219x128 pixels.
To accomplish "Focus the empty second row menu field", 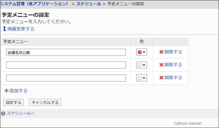I will click(66, 65).
